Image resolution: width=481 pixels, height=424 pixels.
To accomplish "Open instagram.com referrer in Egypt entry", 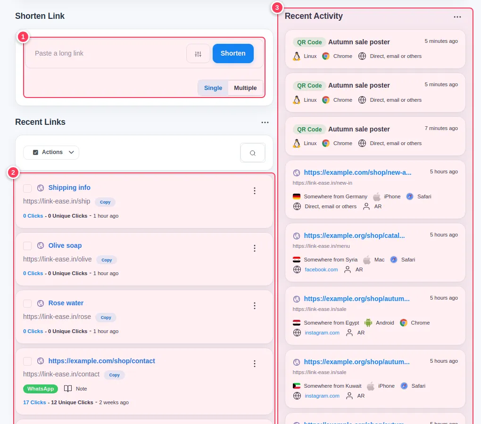I will 322,333.
